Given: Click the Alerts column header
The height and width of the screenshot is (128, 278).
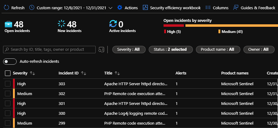Looking at the screenshot, I should tap(181, 73).
